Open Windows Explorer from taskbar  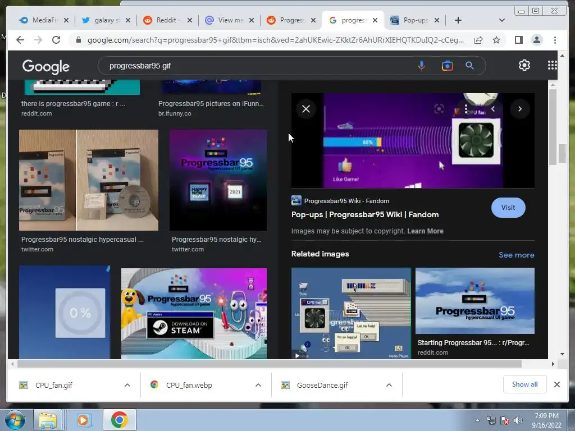point(48,420)
